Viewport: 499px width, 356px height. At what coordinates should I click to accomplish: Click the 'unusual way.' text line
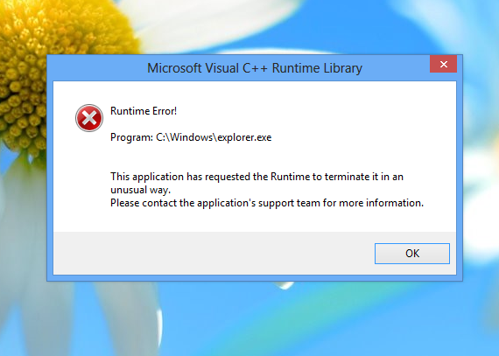click(141, 190)
